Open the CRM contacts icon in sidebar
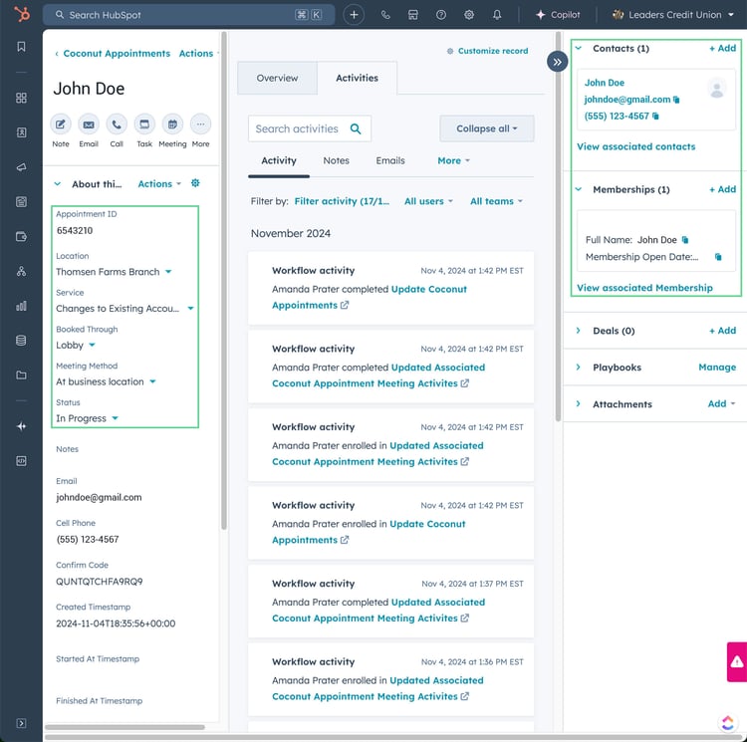 22,132
